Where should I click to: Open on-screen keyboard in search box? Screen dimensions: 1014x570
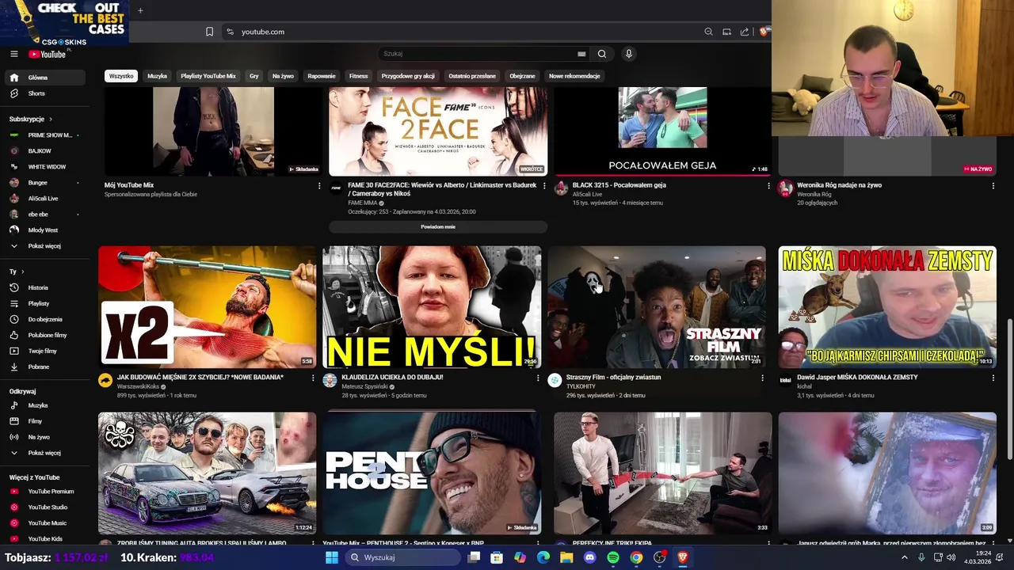coord(581,54)
